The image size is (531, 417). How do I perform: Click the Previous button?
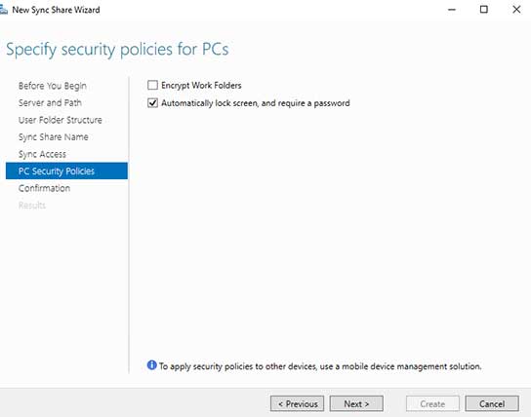coord(297,403)
